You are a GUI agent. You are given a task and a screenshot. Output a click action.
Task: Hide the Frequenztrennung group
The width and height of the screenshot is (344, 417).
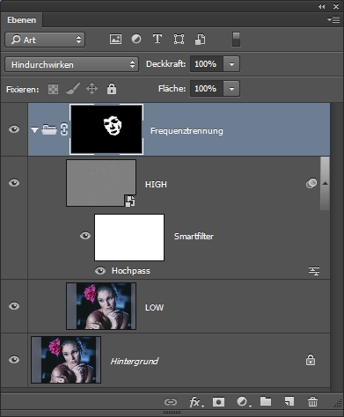coord(14,129)
